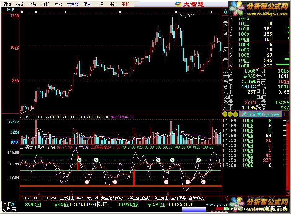Click the 总手 value 24118

(249, 87)
